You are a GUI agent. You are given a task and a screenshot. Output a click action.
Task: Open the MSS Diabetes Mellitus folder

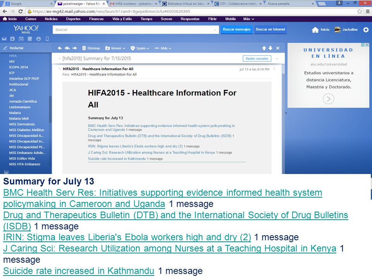coord(27,130)
